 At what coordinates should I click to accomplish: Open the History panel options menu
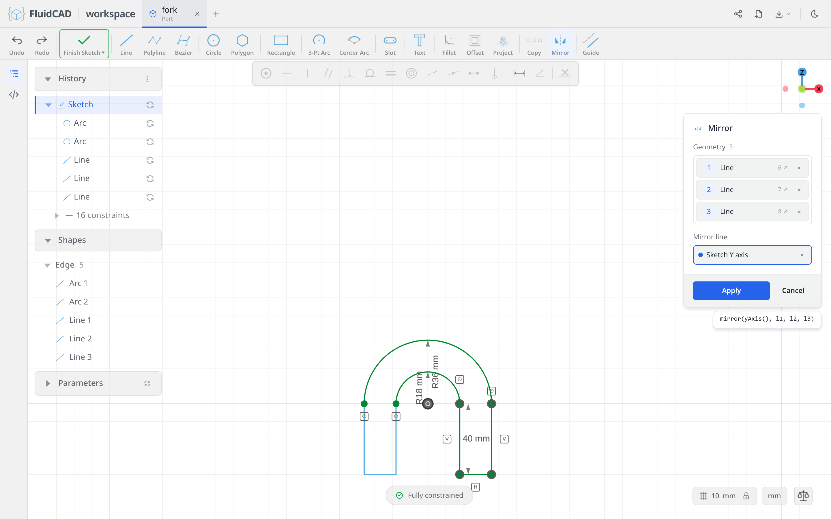coord(147,79)
